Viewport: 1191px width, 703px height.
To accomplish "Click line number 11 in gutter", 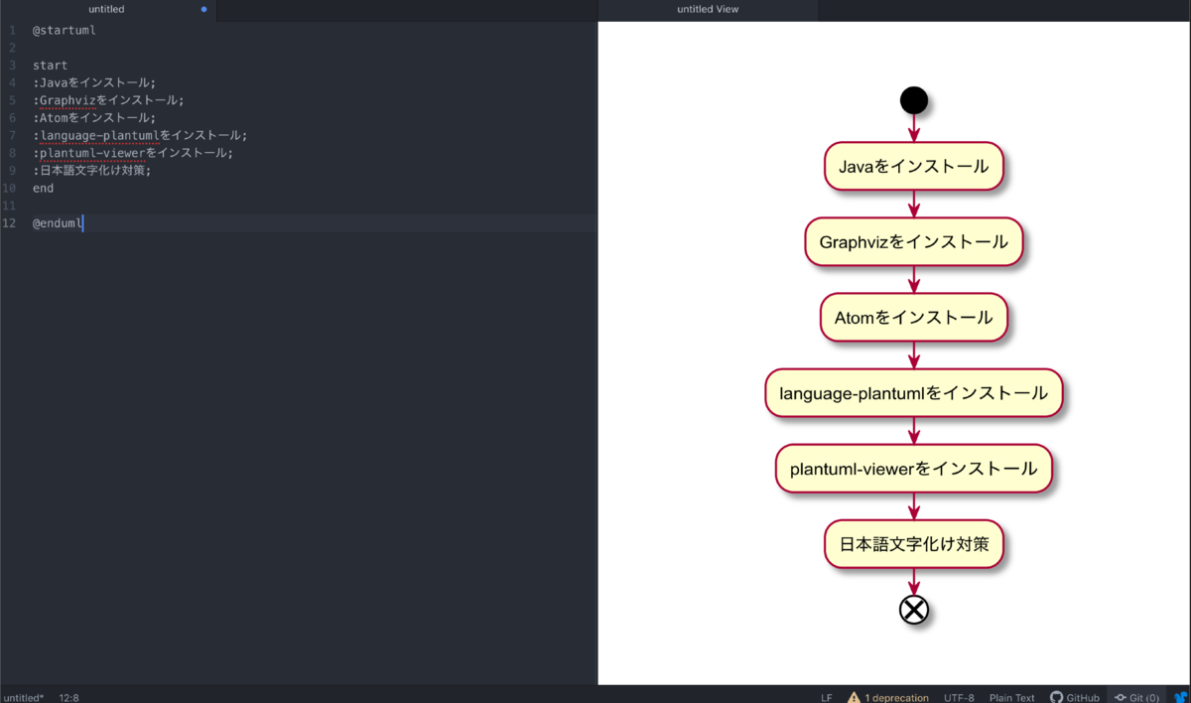I will (x=10, y=206).
